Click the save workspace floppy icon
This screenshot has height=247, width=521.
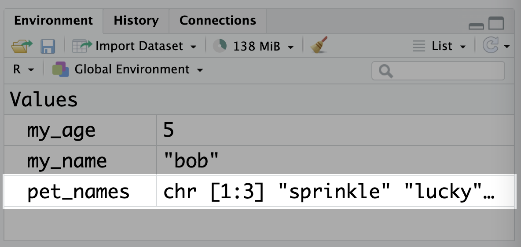tap(48, 46)
